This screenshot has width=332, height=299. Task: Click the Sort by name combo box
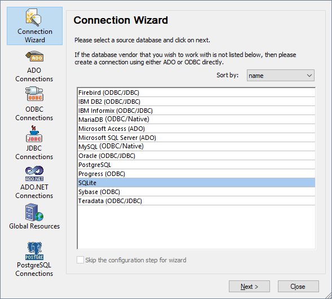[280, 76]
